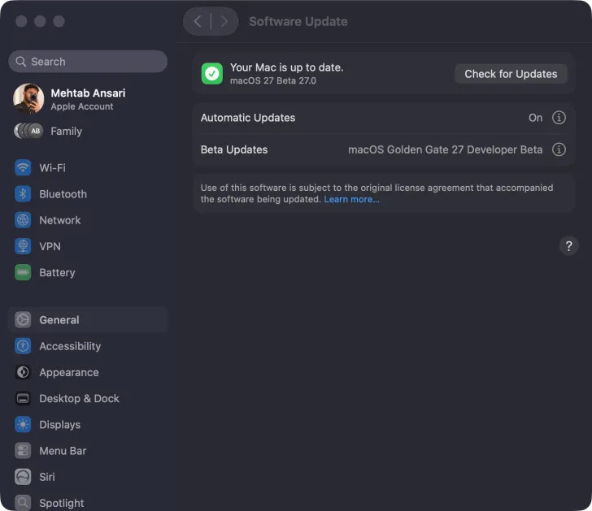
Task: Click 'Your Mac is up to date.' text
Action: click(287, 67)
